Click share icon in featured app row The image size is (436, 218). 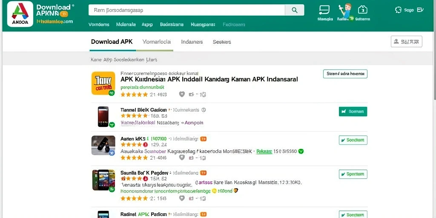(191, 95)
